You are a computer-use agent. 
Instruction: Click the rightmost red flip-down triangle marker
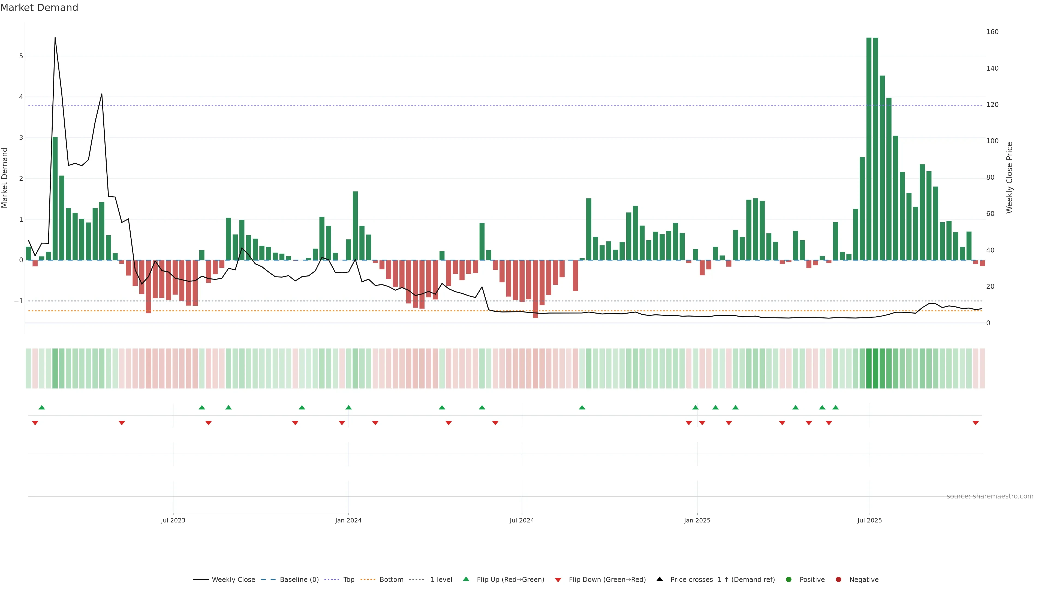pos(976,423)
